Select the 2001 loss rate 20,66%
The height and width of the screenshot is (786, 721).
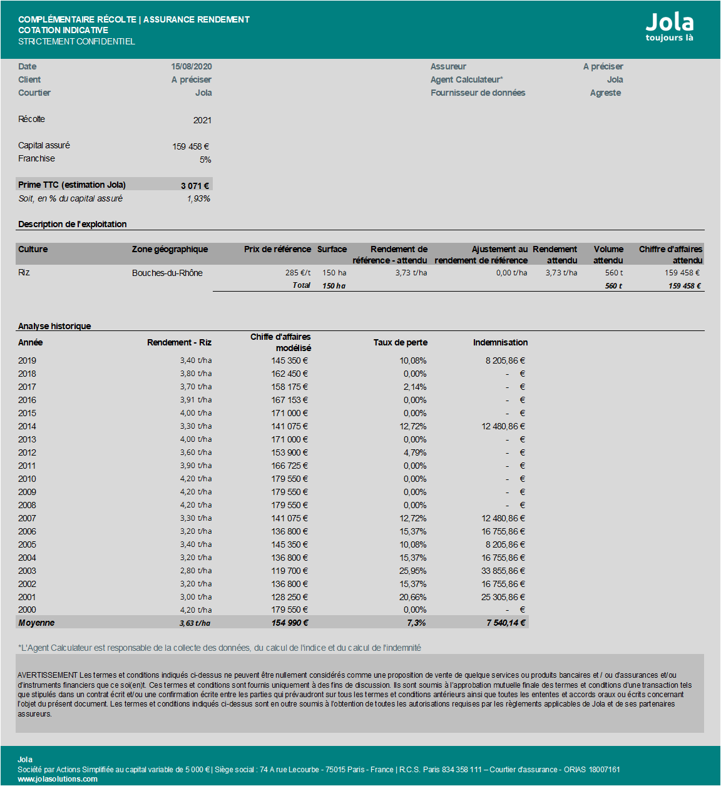413,597
